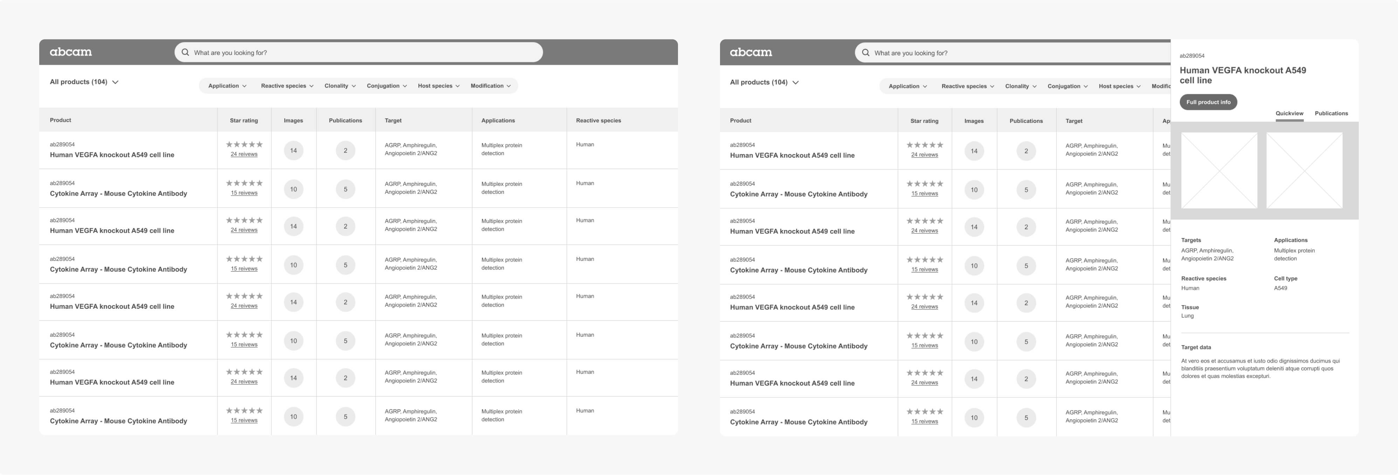Click the search magnifier icon in right mockup

click(866, 53)
